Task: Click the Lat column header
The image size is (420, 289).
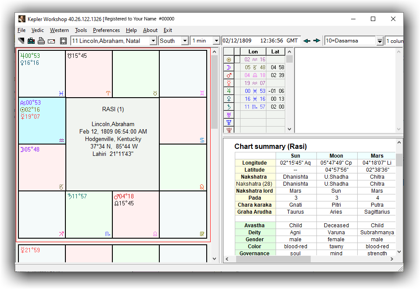Action: (275, 52)
